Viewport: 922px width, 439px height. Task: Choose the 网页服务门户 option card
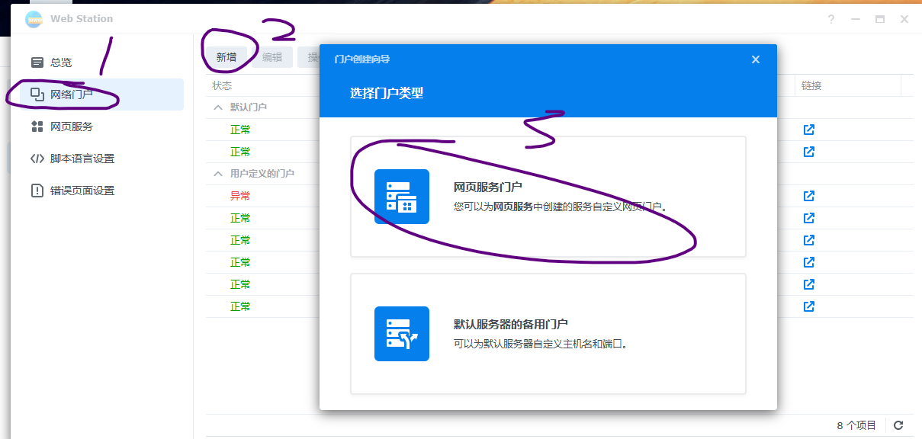tap(548, 197)
